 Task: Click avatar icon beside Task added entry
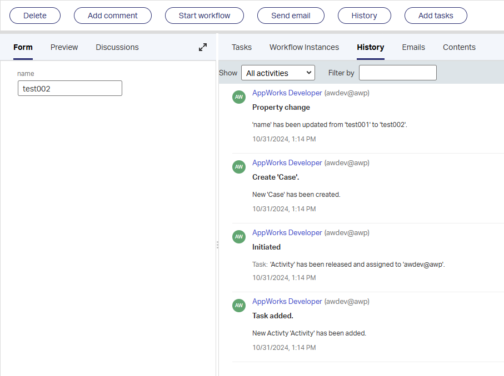point(239,305)
